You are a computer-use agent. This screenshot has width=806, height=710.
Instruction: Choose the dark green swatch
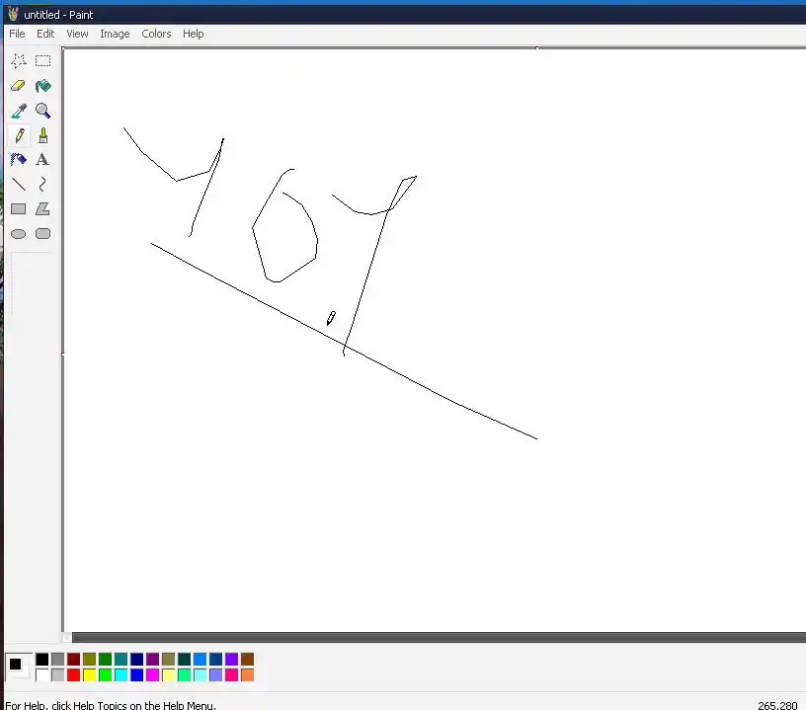pos(106,659)
